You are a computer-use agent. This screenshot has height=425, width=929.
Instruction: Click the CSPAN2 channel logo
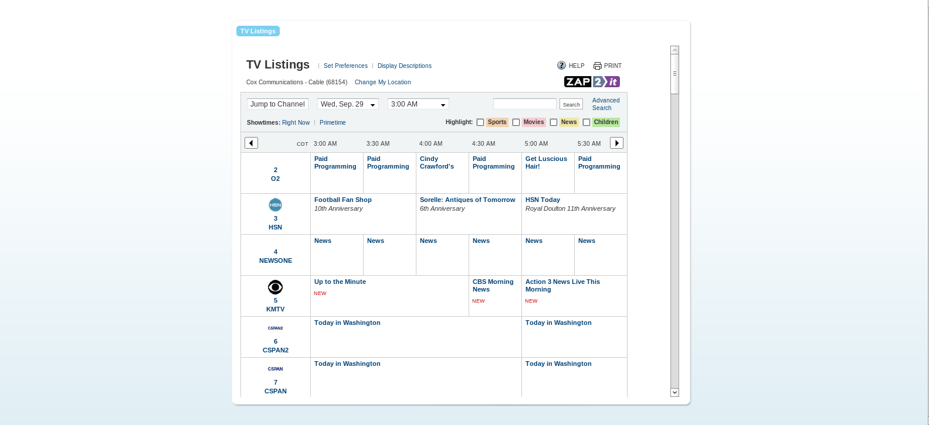pyautogui.click(x=276, y=328)
